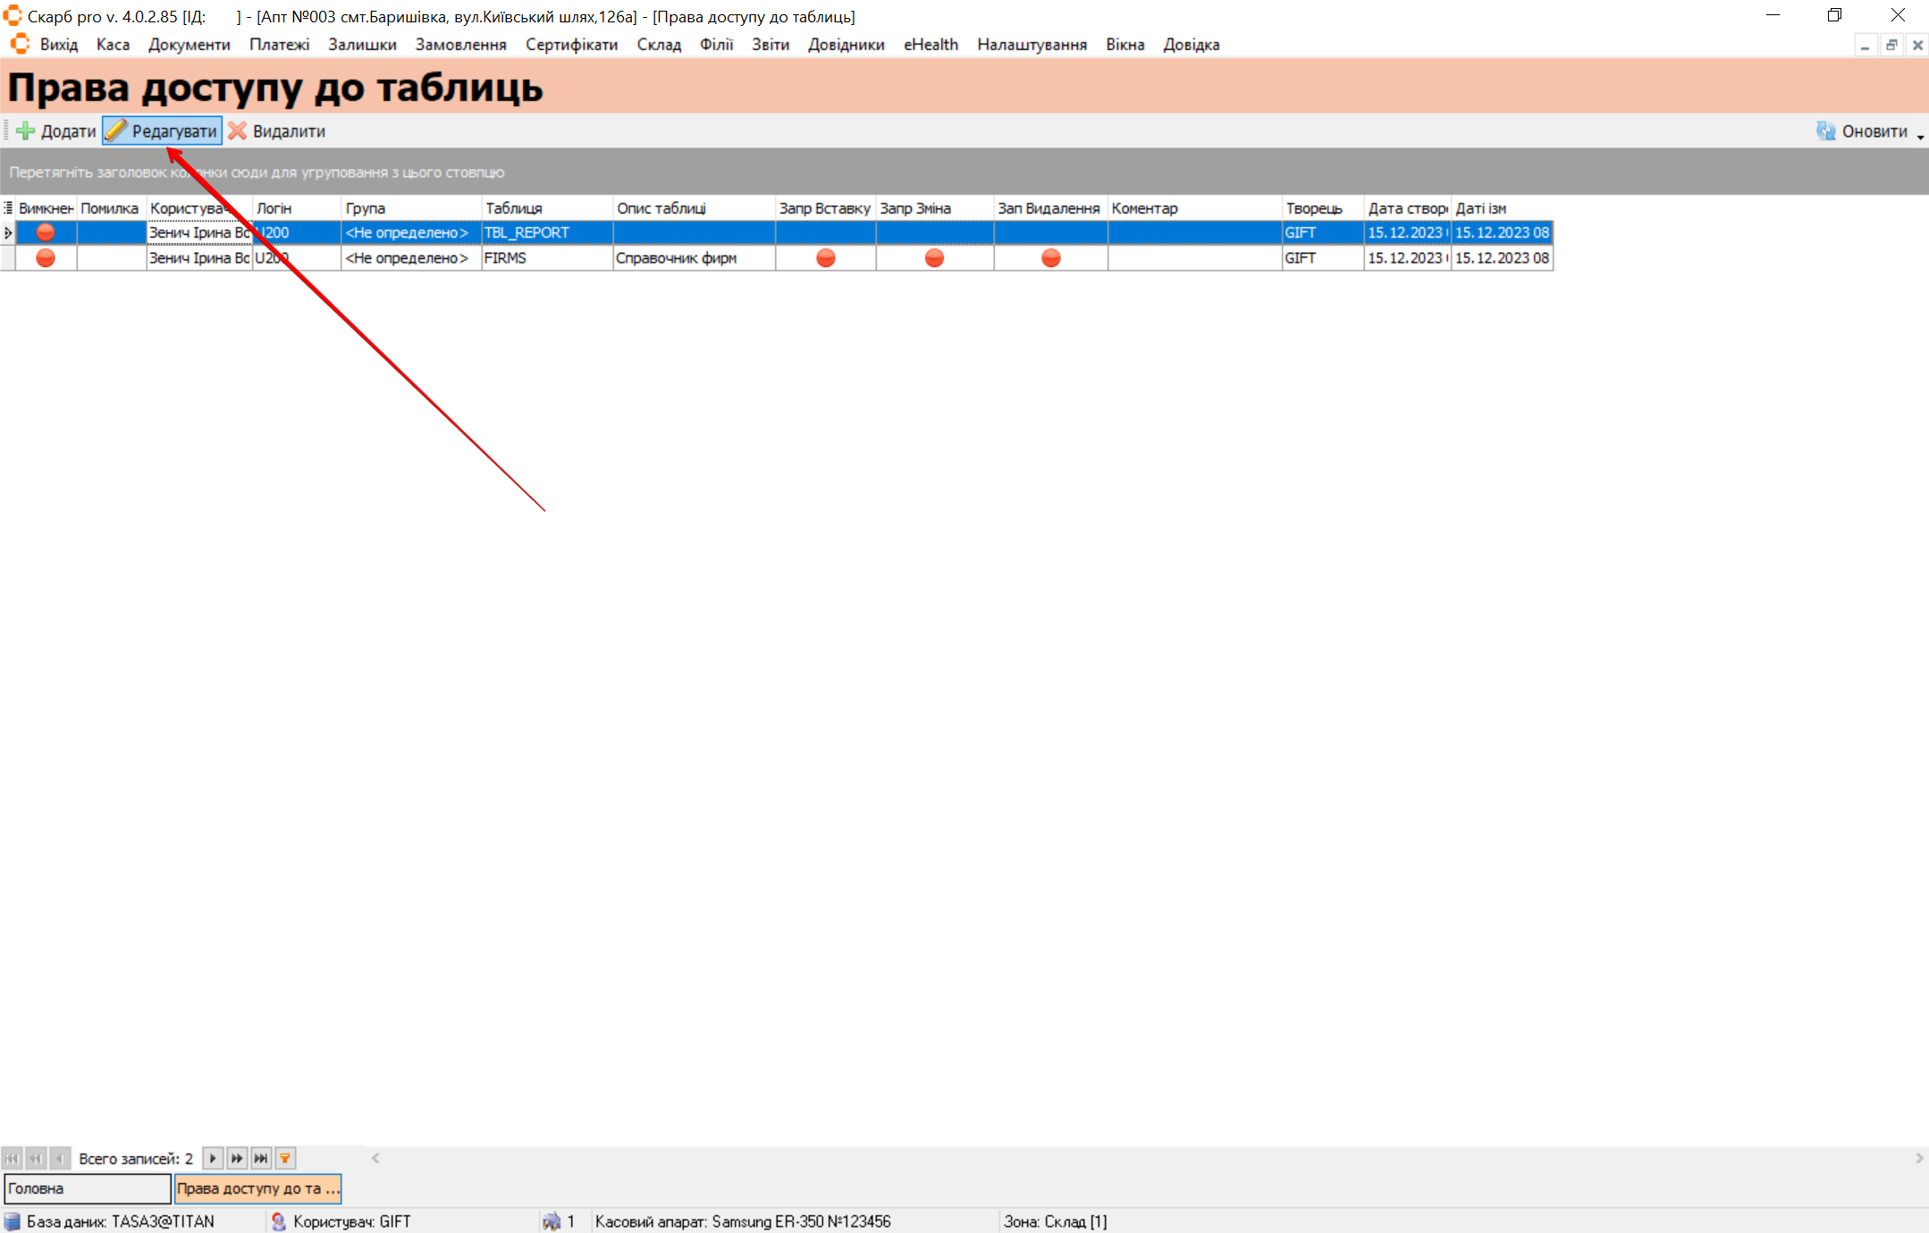Switch to the Головна tab
Screen dimensions: 1929x1233
pos(87,1188)
